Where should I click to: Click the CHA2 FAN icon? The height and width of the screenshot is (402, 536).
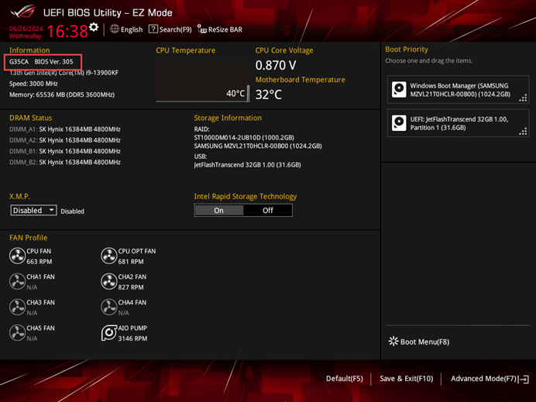(x=108, y=281)
